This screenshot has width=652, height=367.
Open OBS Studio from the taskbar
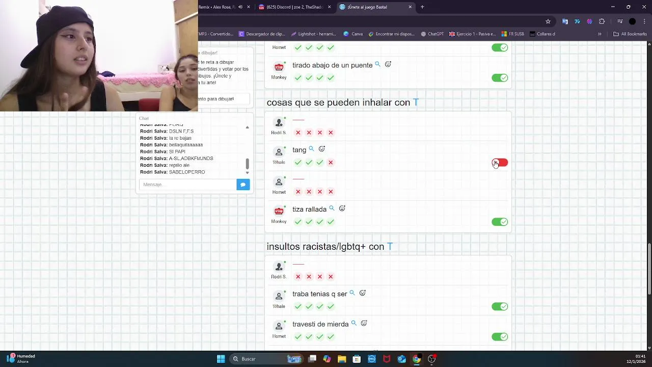(431, 359)
